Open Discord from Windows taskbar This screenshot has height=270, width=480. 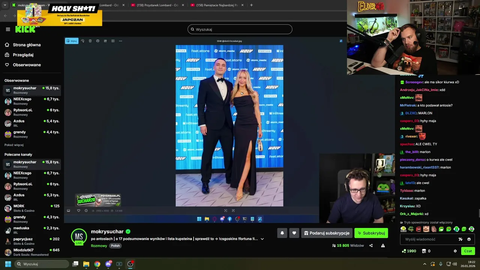[x=108, y=264]
